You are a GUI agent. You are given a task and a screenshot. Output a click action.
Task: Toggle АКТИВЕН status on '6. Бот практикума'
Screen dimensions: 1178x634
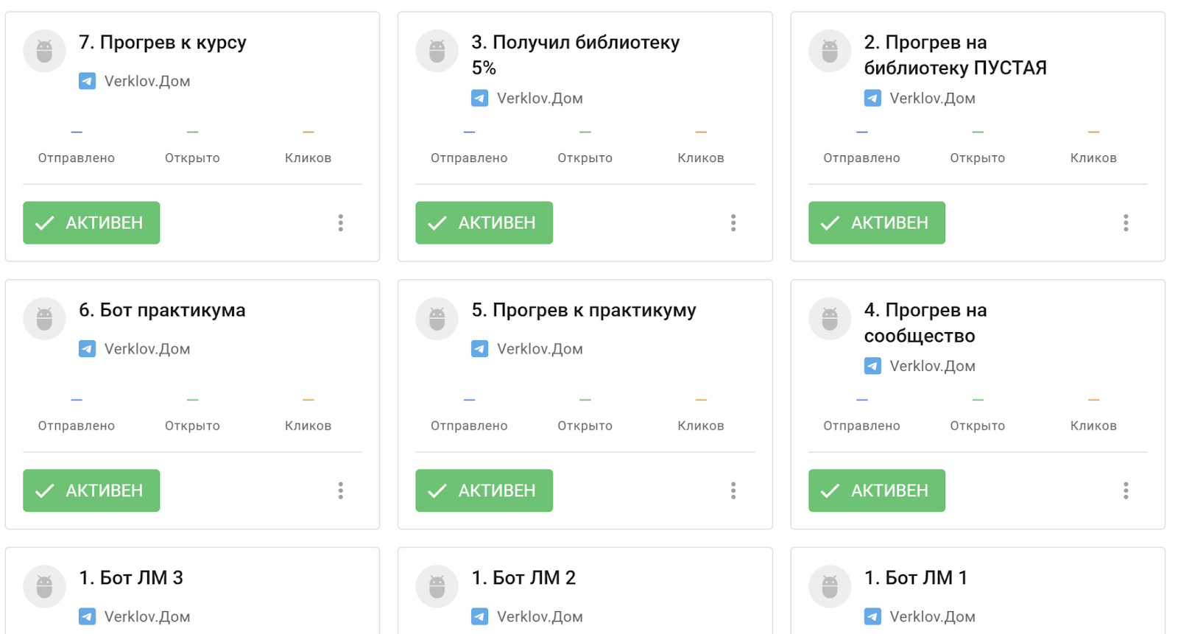pyautogui.click(x=91, y=490)
